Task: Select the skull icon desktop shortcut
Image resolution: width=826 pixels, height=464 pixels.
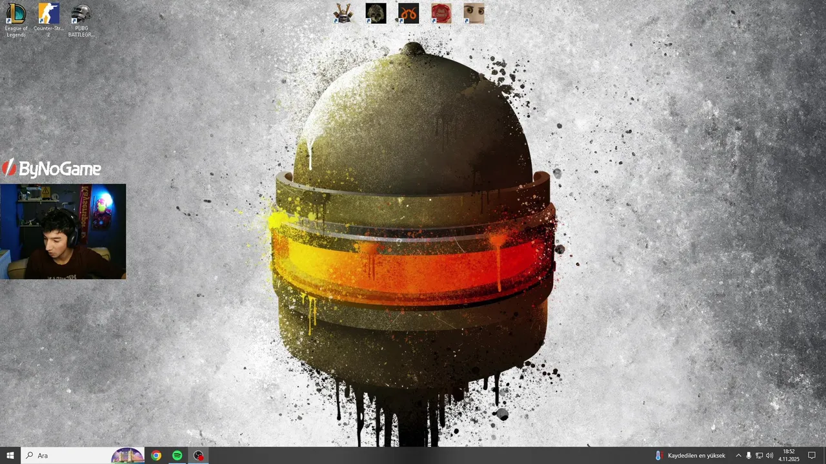Action: coord(376,14)
